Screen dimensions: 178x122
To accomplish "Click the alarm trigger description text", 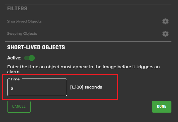I will (83, 69).
